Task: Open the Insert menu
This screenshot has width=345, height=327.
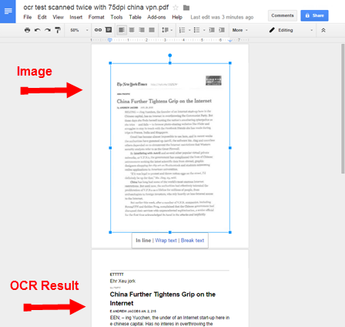Action: [75, 17]
